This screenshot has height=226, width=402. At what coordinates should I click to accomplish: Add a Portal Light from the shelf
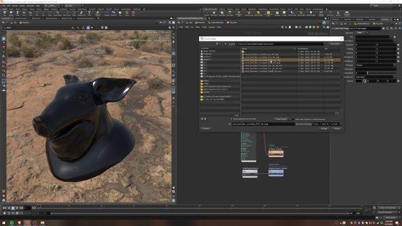coord(301,13)
